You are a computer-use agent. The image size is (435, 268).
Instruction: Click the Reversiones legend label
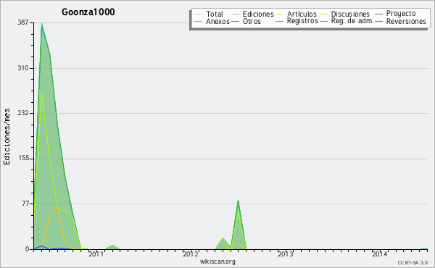tap(406, 21)
